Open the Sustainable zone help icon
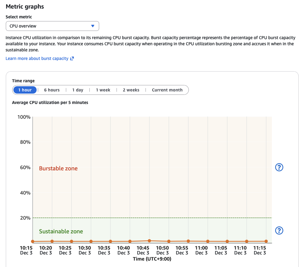 [x=279, y=231]
